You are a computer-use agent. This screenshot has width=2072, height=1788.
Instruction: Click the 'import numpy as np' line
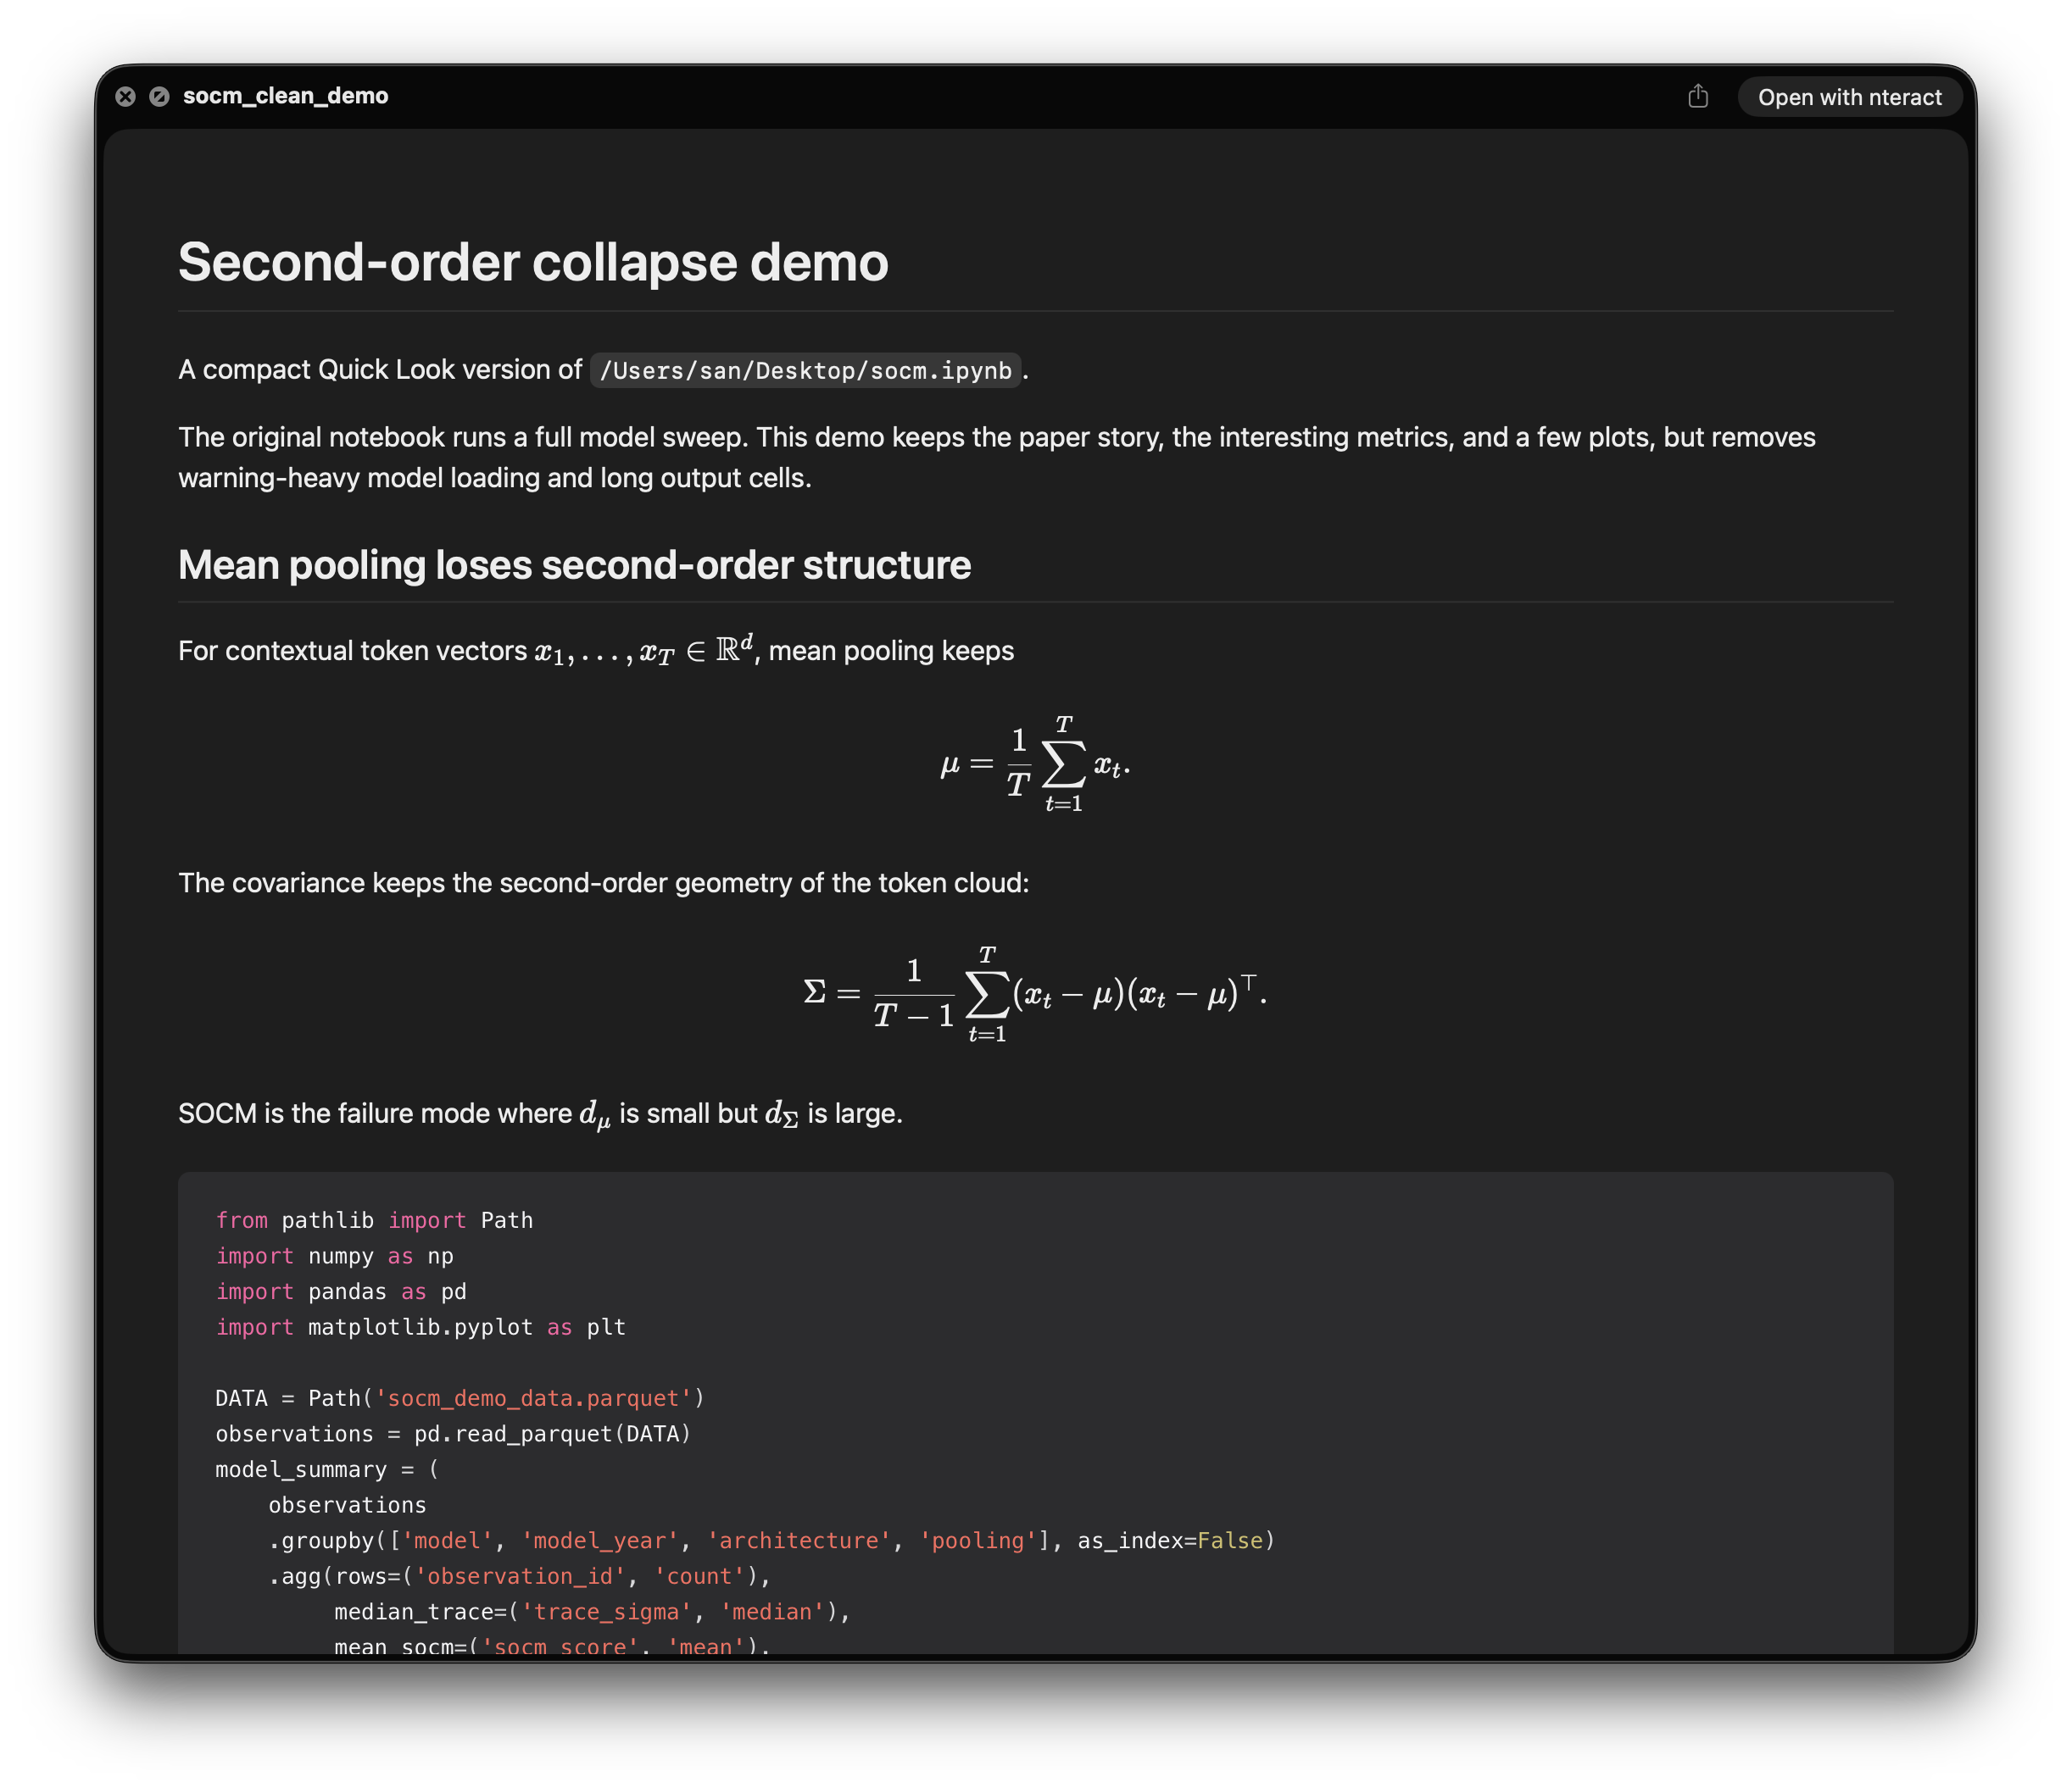tap(334, 1257)
